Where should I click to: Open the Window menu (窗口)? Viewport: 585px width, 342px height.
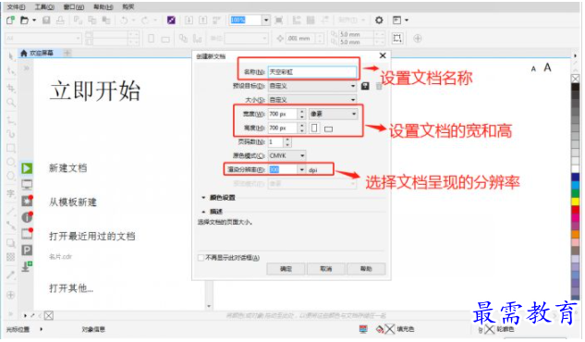pyautogui.click(x=74, y=6)
